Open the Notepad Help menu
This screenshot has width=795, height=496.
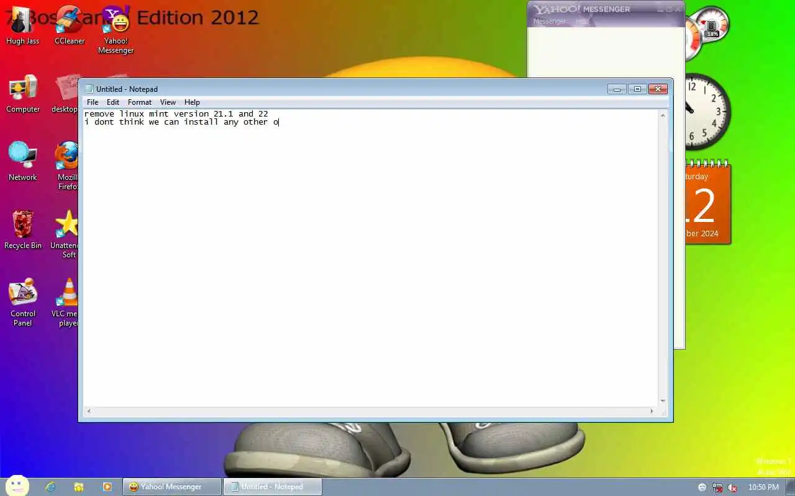(x=192, y=102)
